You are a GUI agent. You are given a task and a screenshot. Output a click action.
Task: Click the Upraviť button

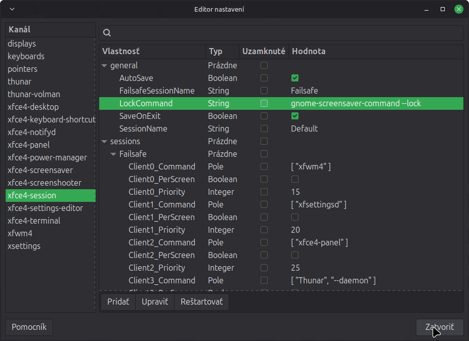pyautogui.click(x=154, y=302)
